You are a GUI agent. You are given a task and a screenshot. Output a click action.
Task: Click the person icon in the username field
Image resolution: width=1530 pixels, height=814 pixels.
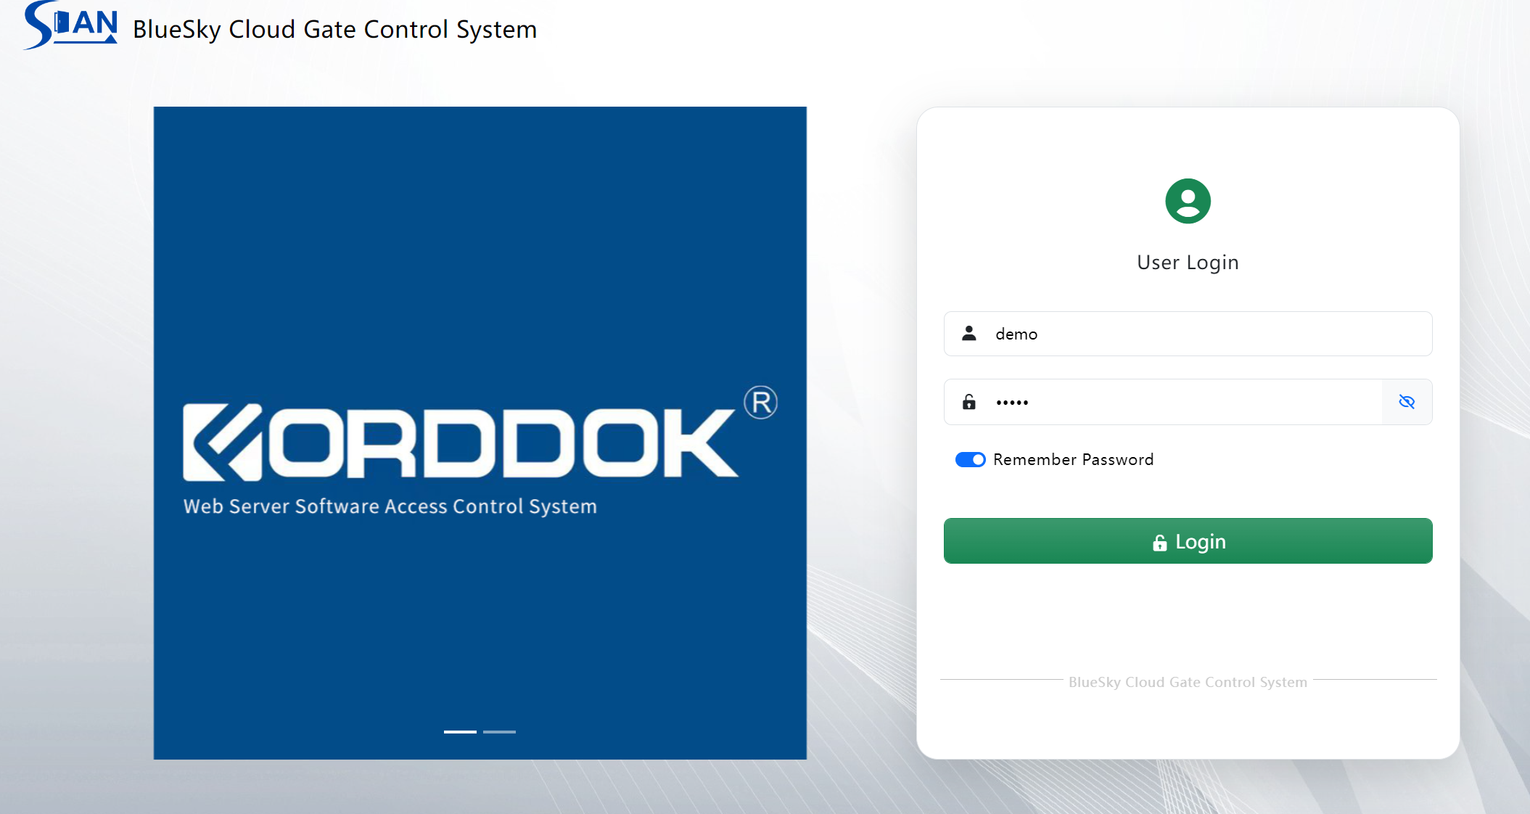click(x=968, y=334)
